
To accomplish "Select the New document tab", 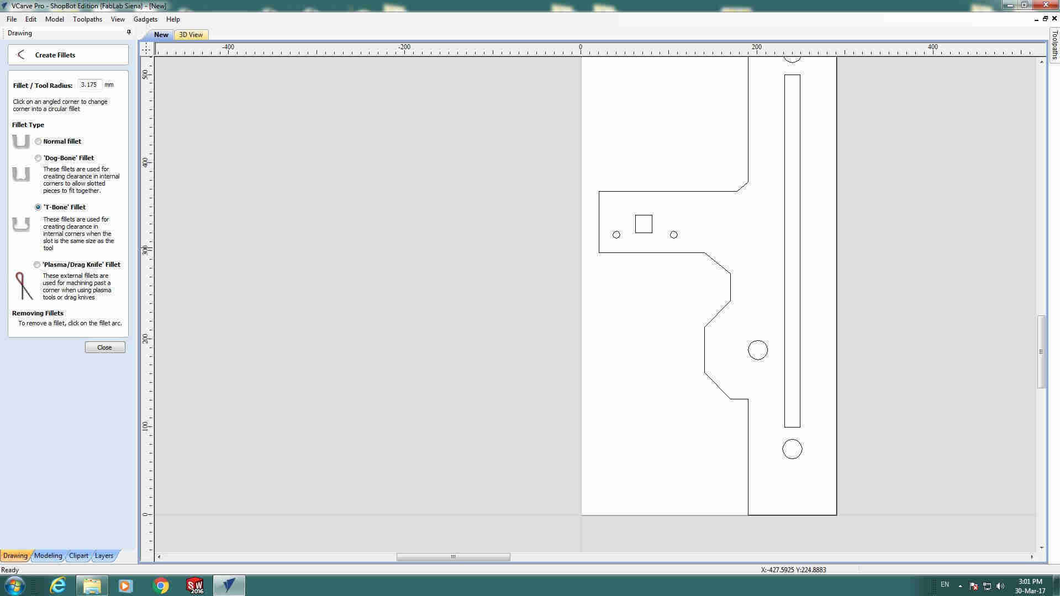I will click(161, 34).
